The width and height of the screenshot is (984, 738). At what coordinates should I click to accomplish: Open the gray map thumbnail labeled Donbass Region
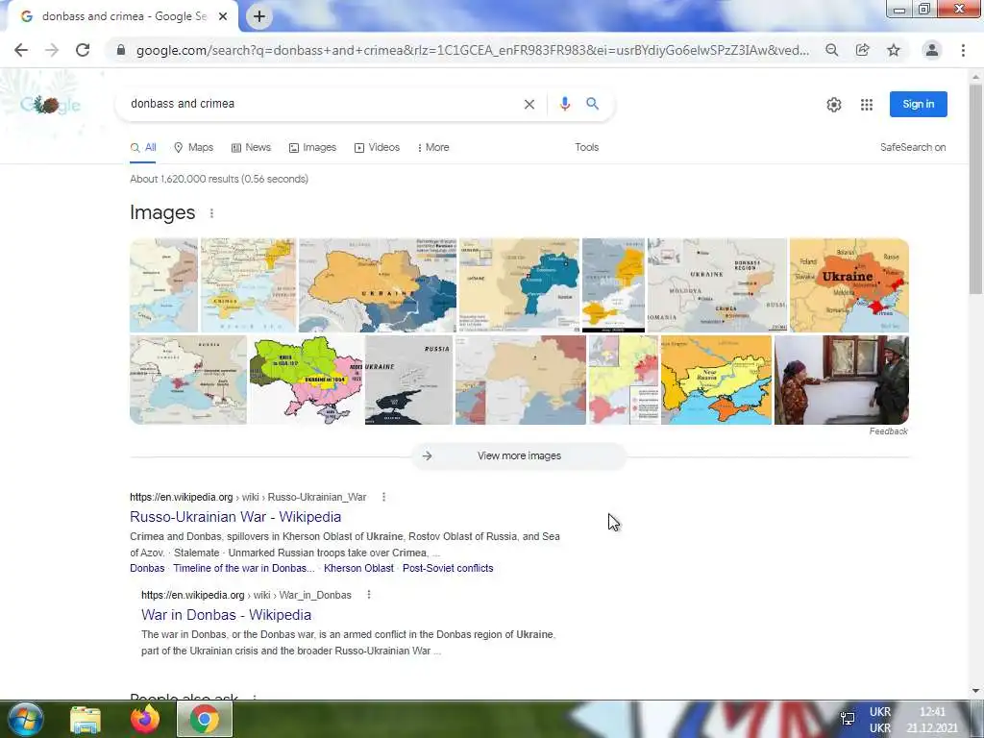point(717,284)
